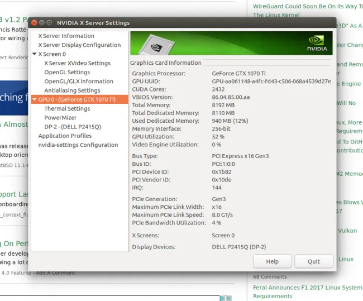
Task: Select OpenGL/GLX Information page
Action: pos(78,81)
